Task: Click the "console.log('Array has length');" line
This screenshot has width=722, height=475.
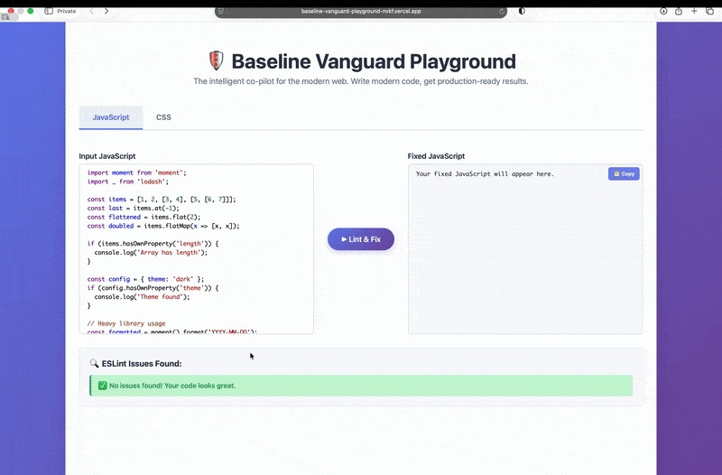Action: [x=151, y=253]
